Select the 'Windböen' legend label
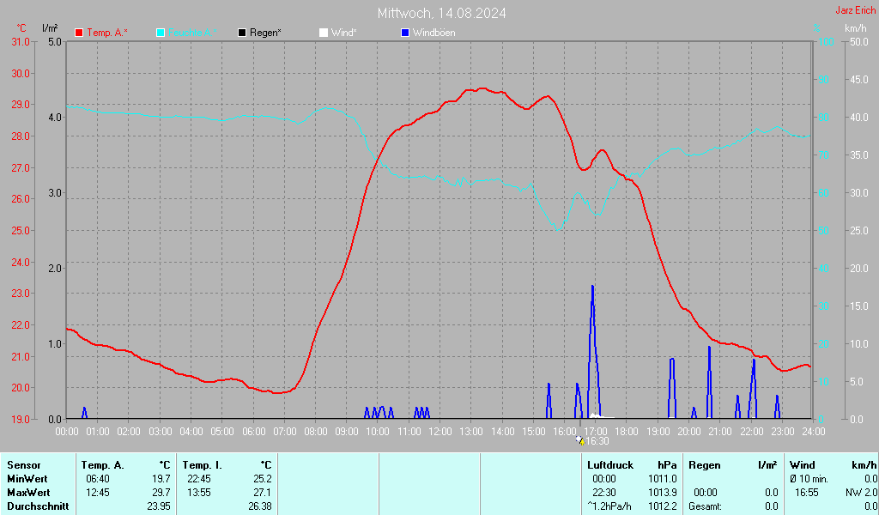Image resolution: width=879 pixels, height=515 pixels. (x=433, y=33)
